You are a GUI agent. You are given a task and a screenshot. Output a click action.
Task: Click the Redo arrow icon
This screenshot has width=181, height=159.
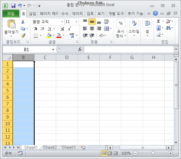(30, 5)
